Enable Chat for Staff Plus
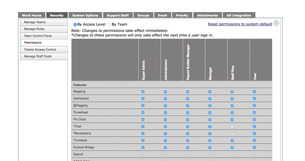 pyautogui.click(x=232, y=126)
